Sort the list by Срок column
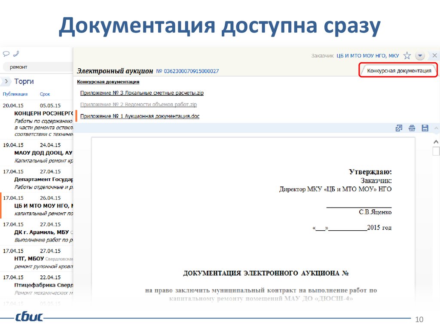 [x=45, y=94]
